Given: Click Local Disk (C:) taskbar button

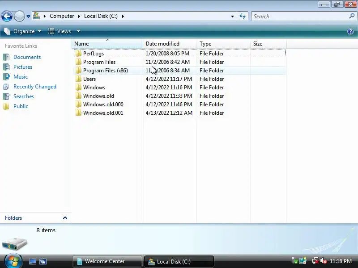Looking at the screenshot, I should (179, 261).
